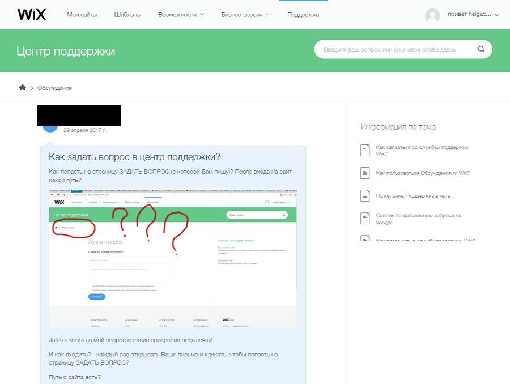Go home via the breadcrumb house icon
This screenshot has width=510, height=384.
coord(23,87)
